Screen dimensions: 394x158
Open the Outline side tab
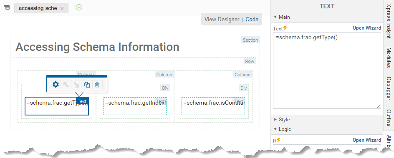(389, 118)
